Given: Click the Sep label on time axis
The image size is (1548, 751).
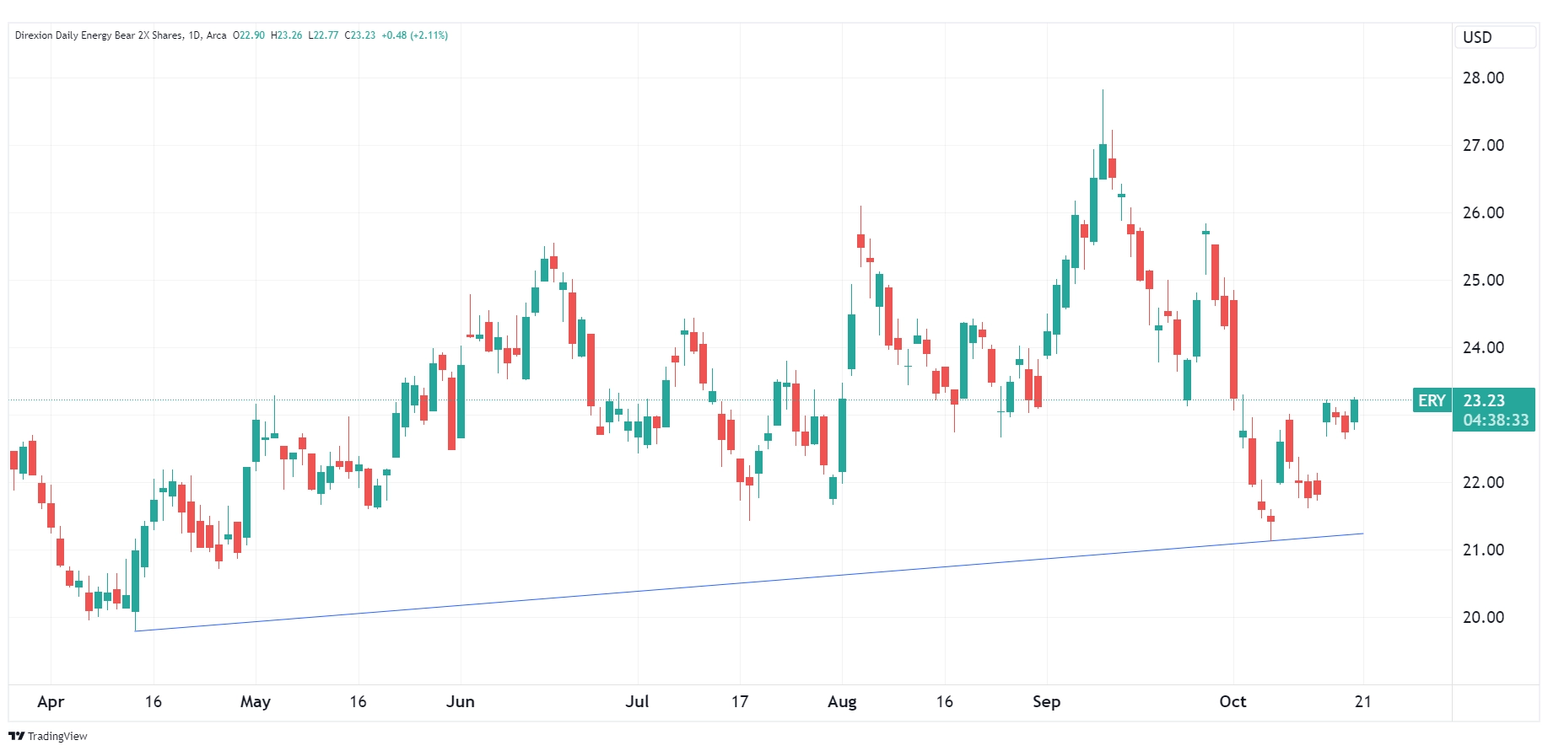Looking at the screenshot, I should click(x=1046, y=701).
